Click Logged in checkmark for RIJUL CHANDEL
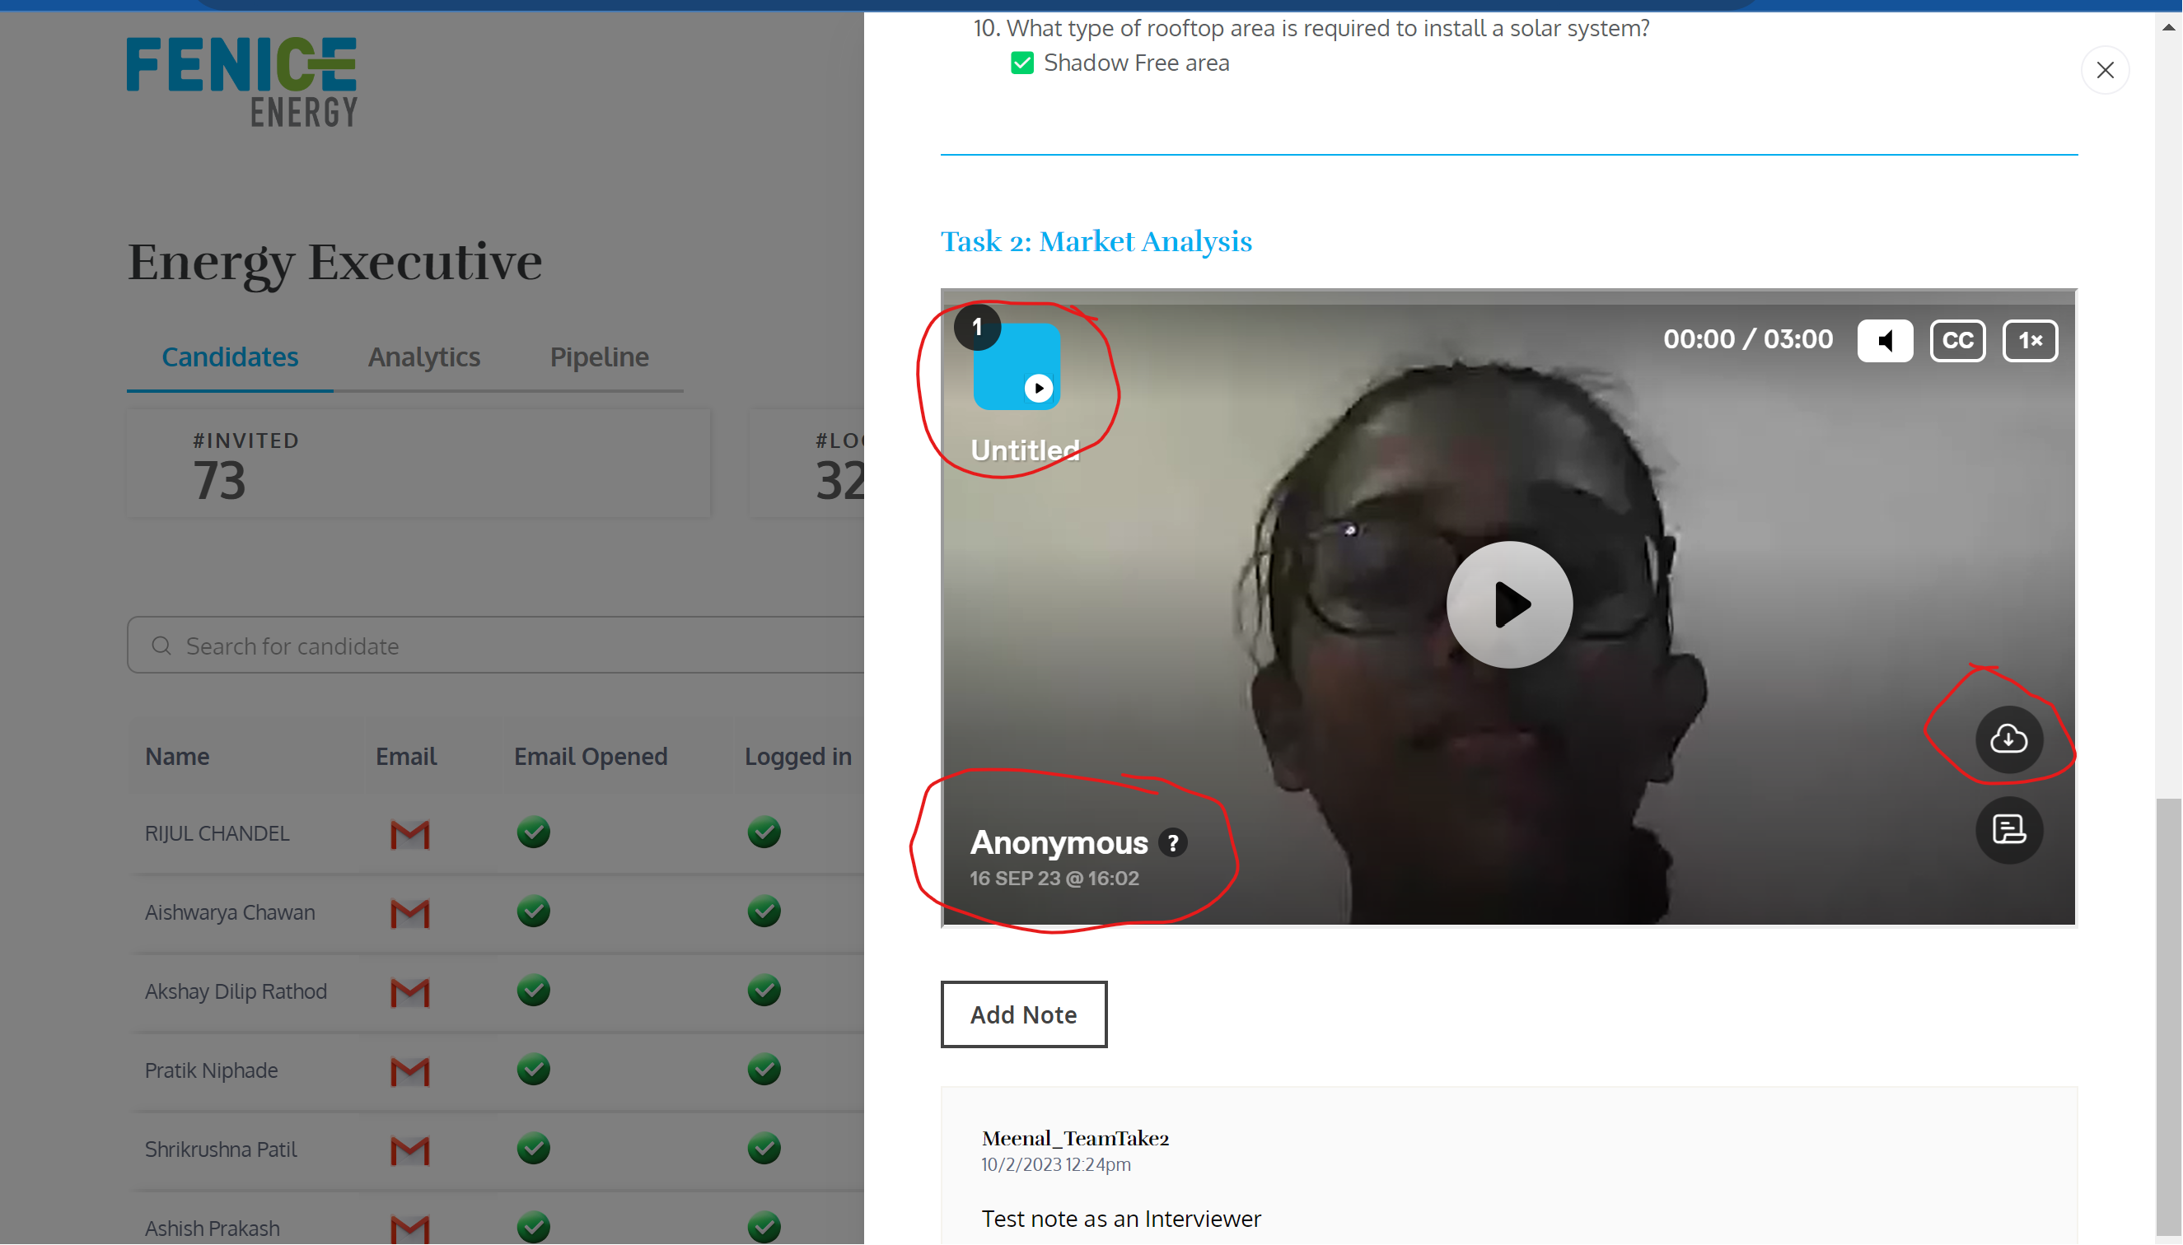This screenshot has width=2183, height=1245. click(764, 832)
